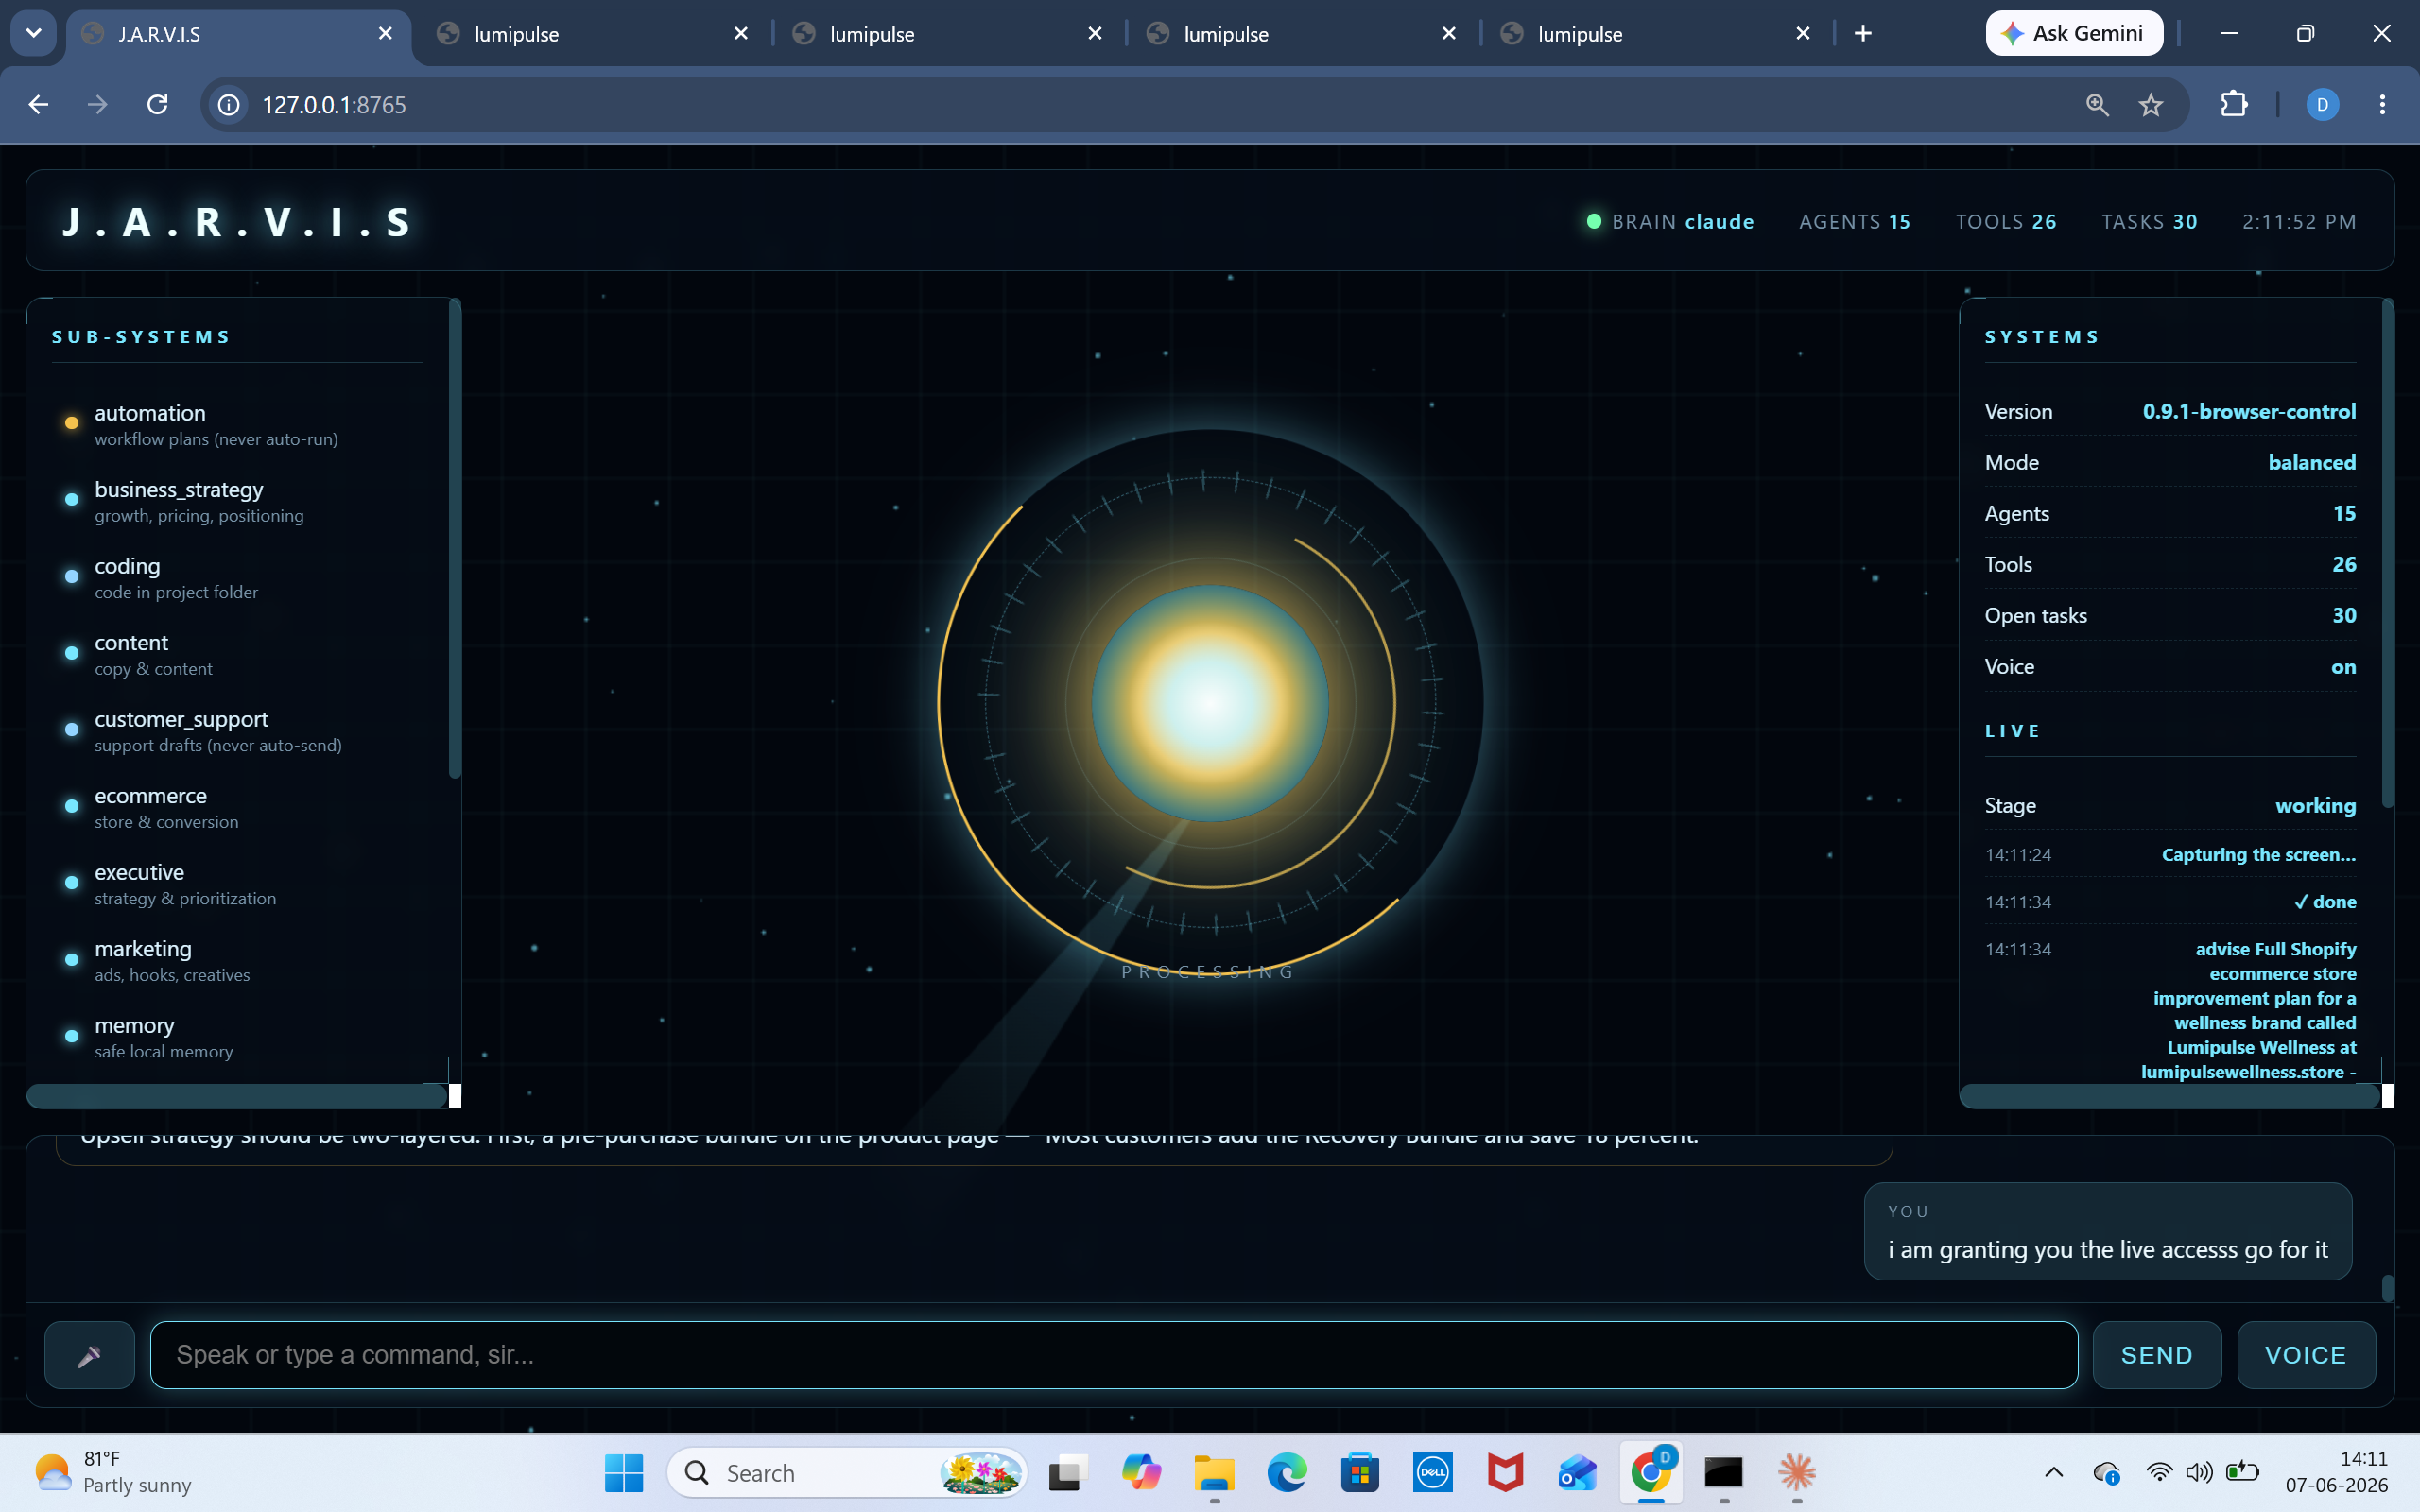Image resolution: width=2420 pixels, height=1512 pixels.
Task: Click the BRAIN claude status indicator
Action: tap(1670, 221)
